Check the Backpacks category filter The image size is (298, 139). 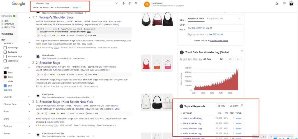pyautogui.click(x=5, y=52)
